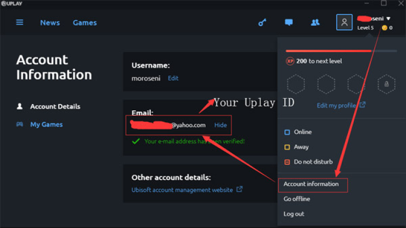Open My Games in sidebar
Screen dimensions: 406x228
point(46,124)
